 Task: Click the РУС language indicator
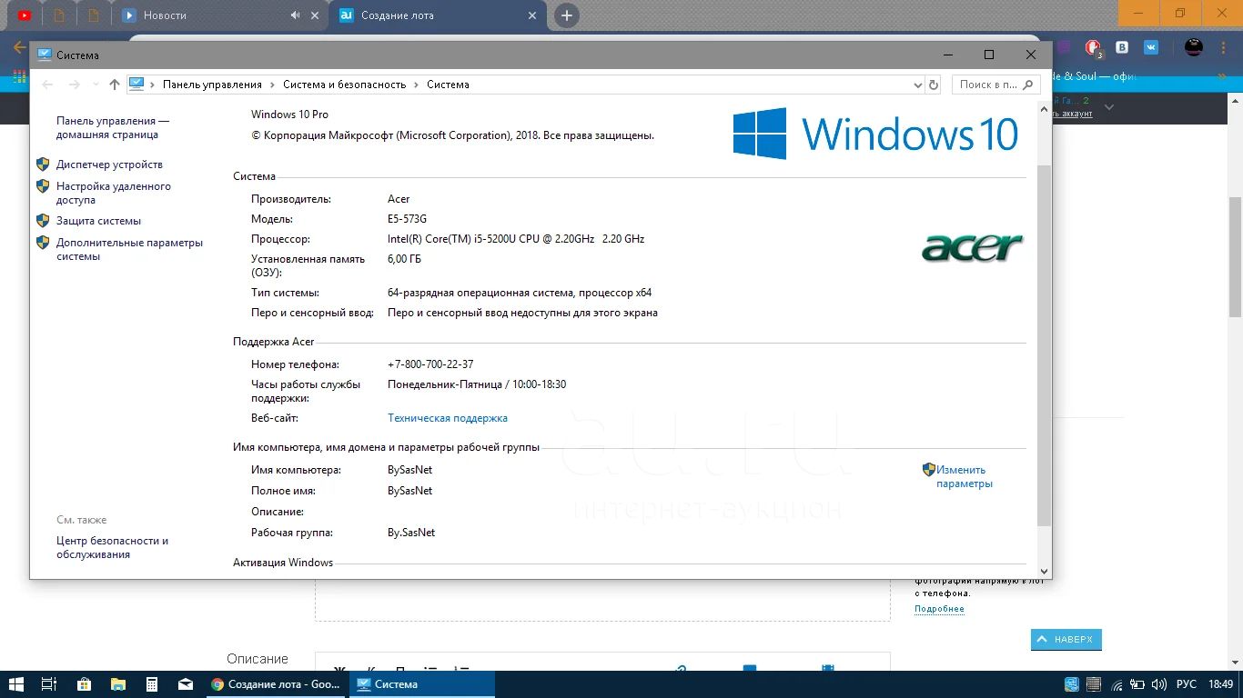point(1187,684)
